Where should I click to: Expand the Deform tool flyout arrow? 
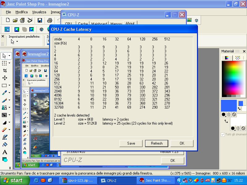pos(10,63)
